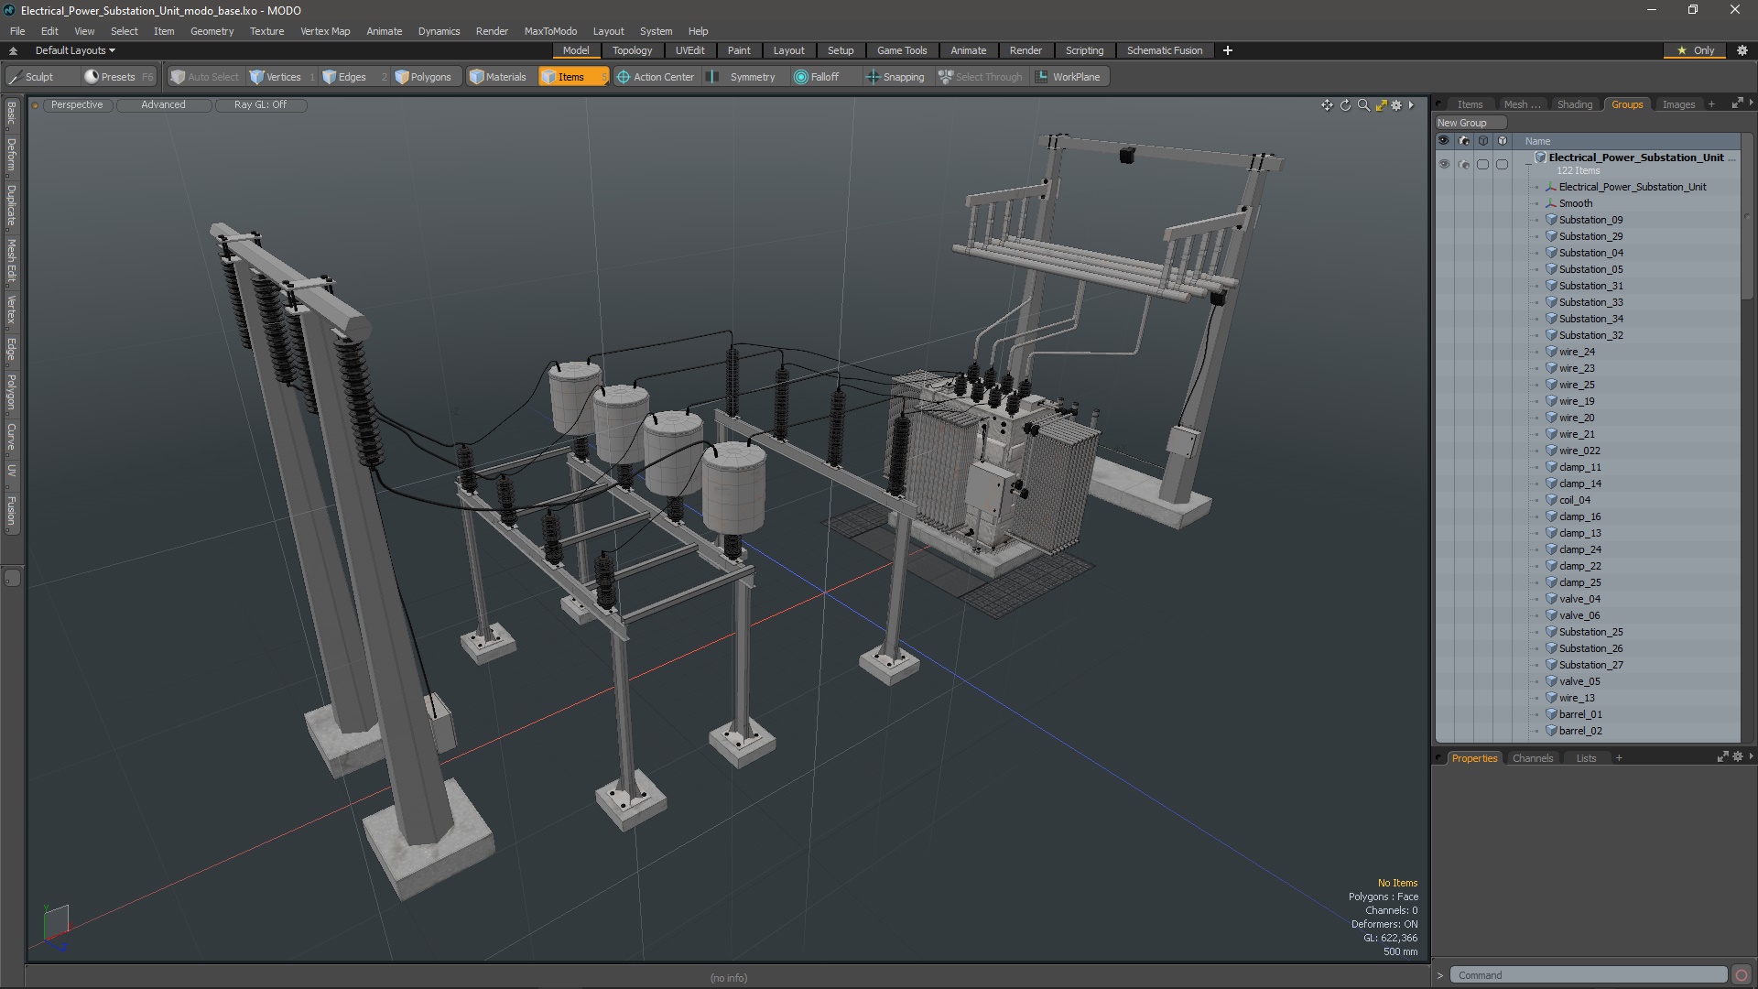This screenshot has height=989, width=1758.
Task: Switch to the Groups panel tab
Action: coord(1628,103)
